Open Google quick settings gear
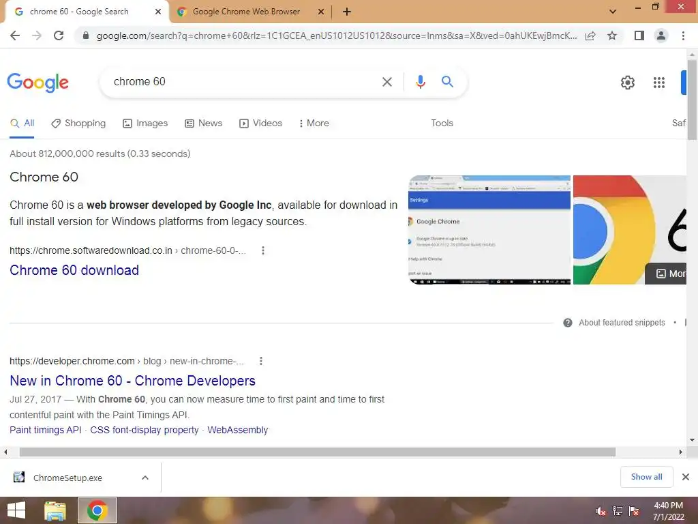Screen dimensions: 698x524 tap(628, 83)
